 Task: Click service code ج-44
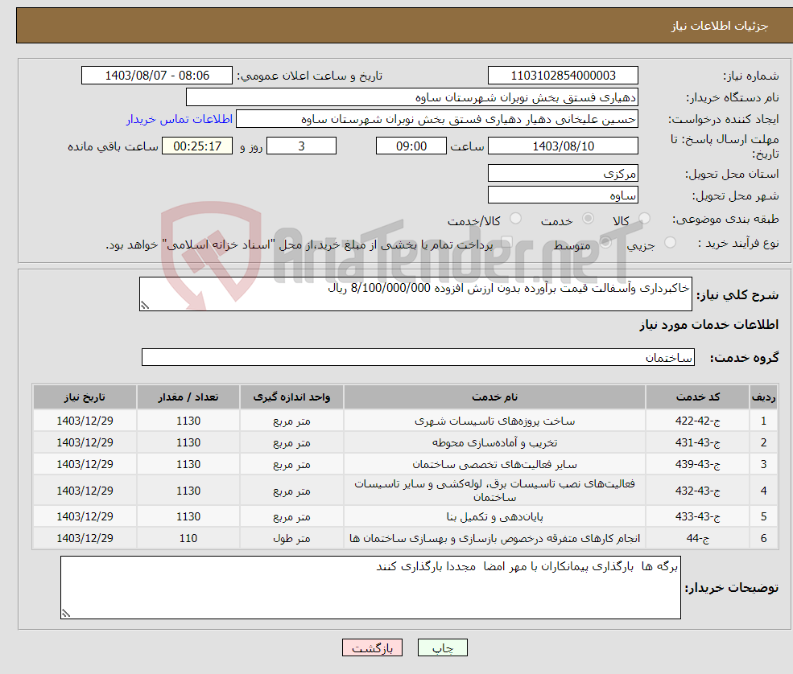click(x=697, y=539)
